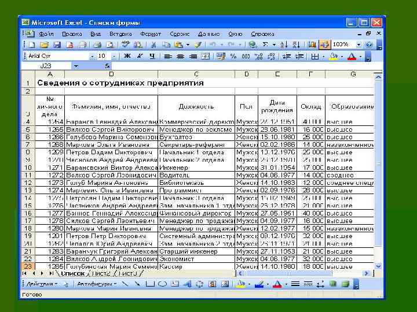Image resolution: width=417 pixels, height=312 pixels.
Task: Sort ascending with the A-Z icon
Action: [284, 45]
